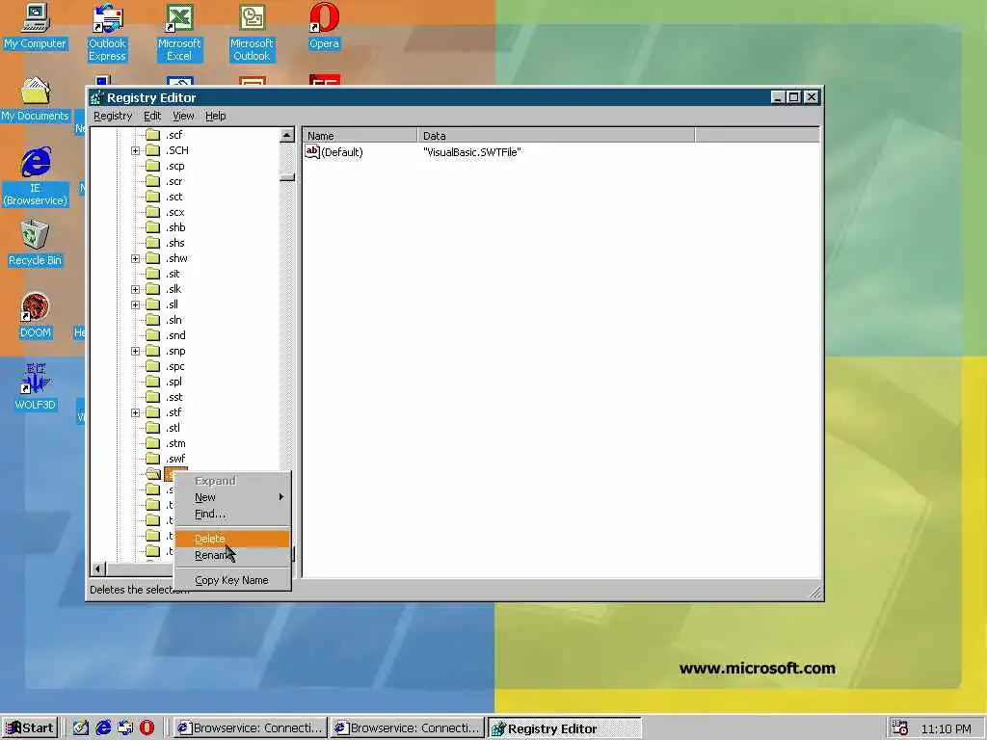Launch WOLF3D desktop shortcut
This screenshot has width=987, height=740.
35,387
